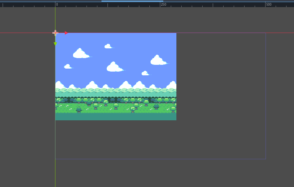294x187 pixels.
Task: Click the 500 mark on the ruler
Action: click(x=269, y=4)
